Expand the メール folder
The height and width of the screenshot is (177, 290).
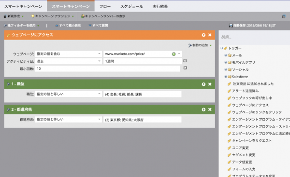(x=225, y=55)
